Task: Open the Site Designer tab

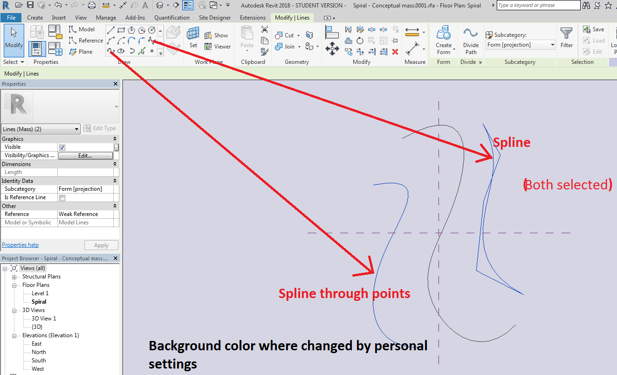Action: point(214,18)
